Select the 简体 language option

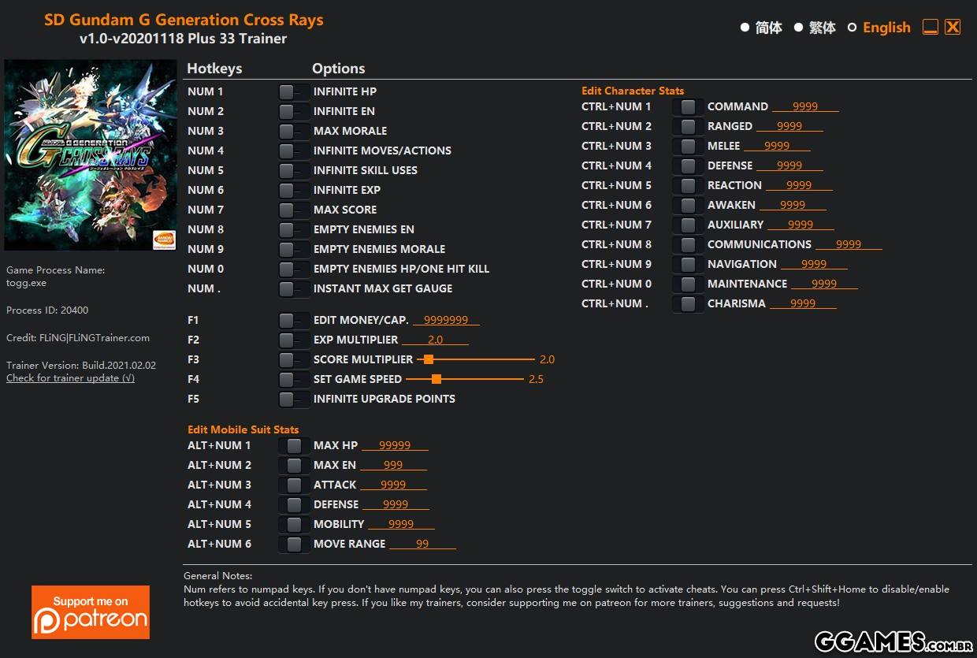[x=745, y=28]
